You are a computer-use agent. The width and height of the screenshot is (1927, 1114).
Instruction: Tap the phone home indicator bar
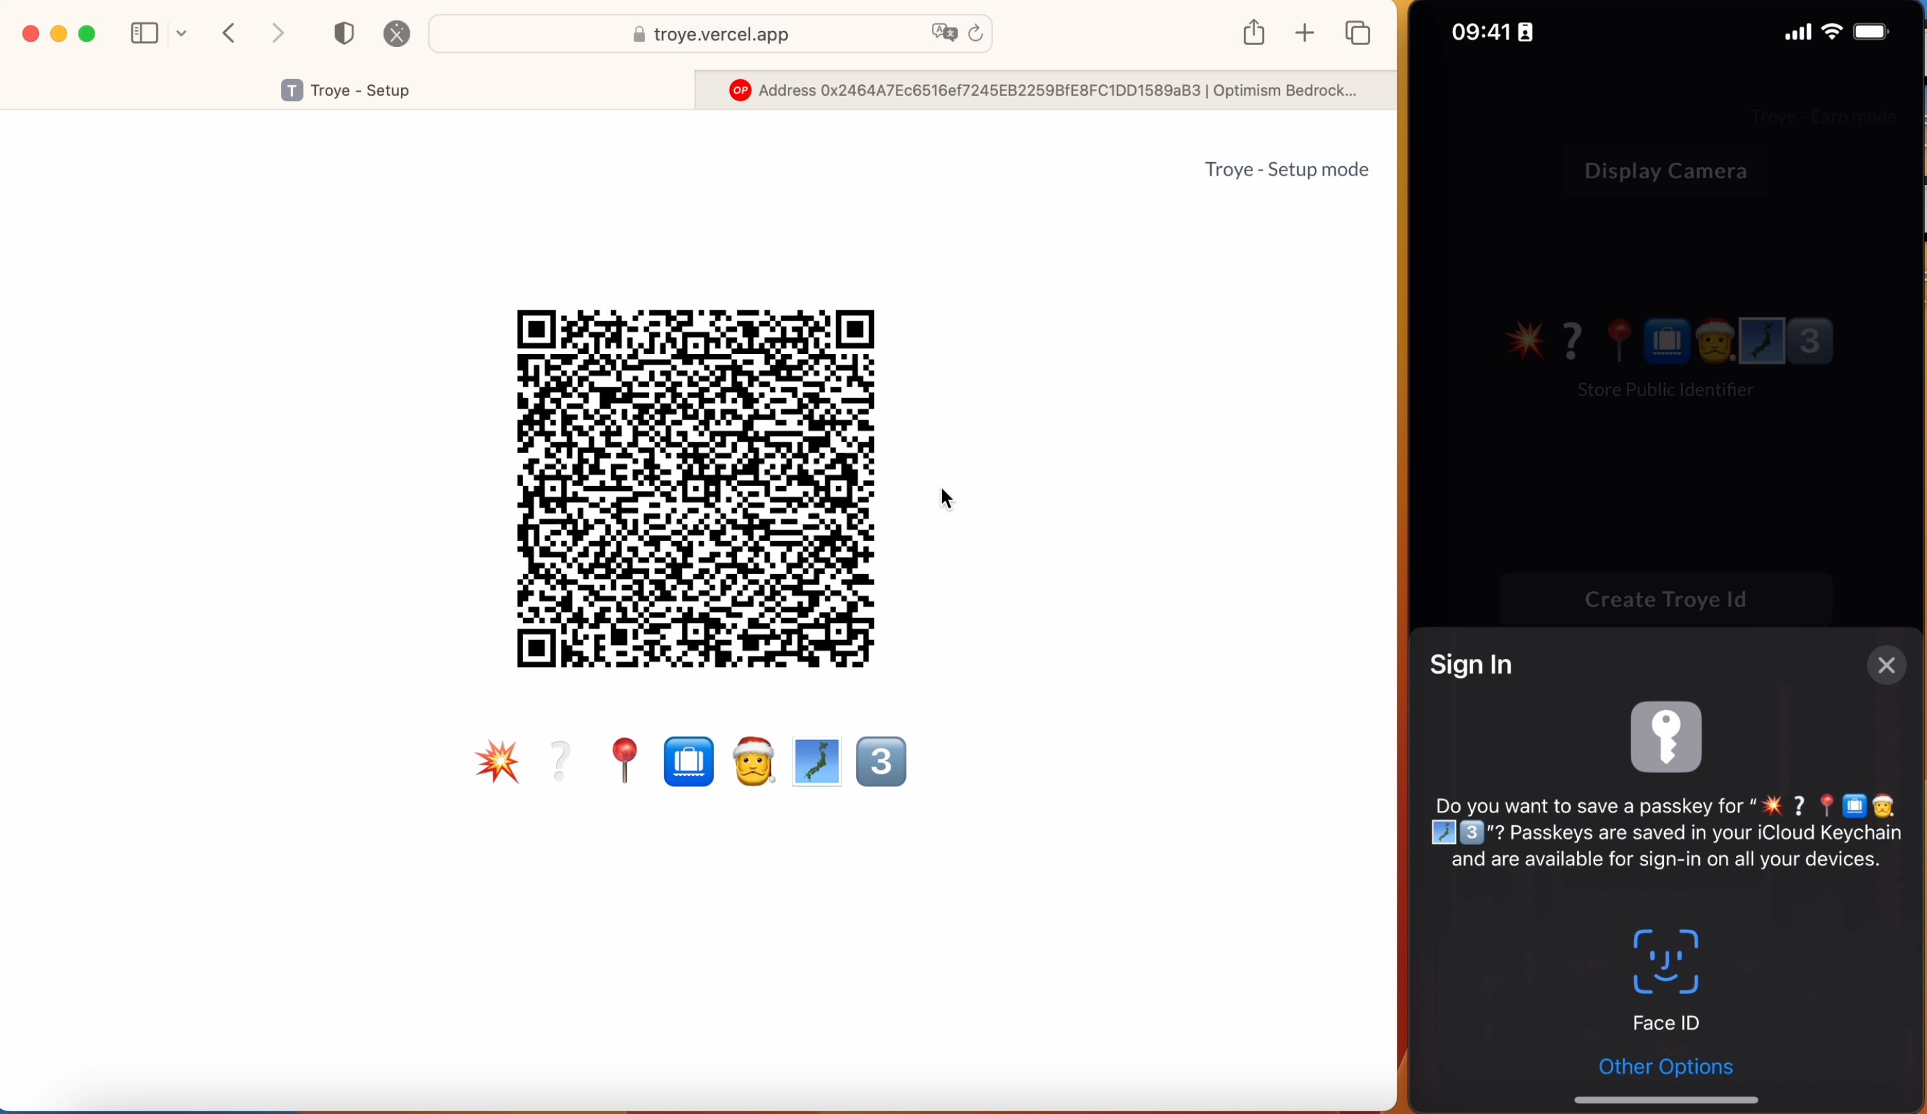click(x=1666, y=1101)
